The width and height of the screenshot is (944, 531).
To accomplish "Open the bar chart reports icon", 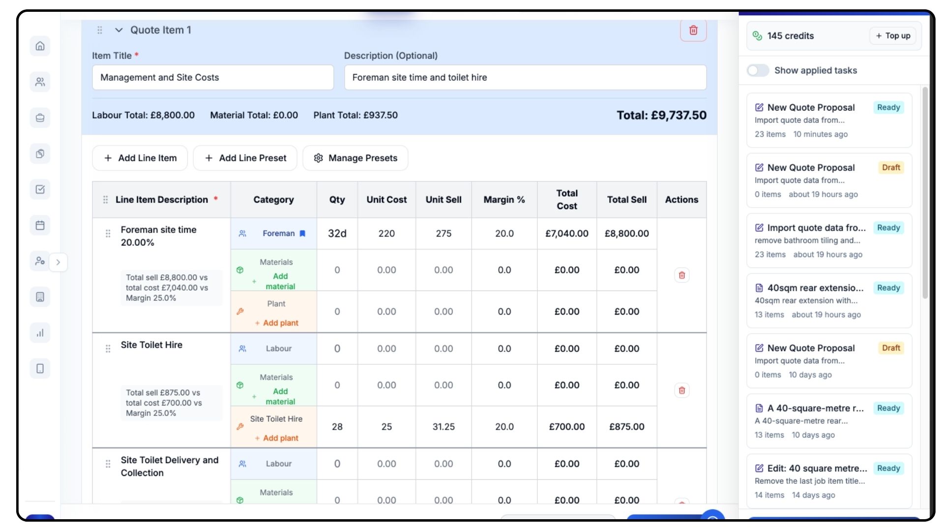I will 40,333.
